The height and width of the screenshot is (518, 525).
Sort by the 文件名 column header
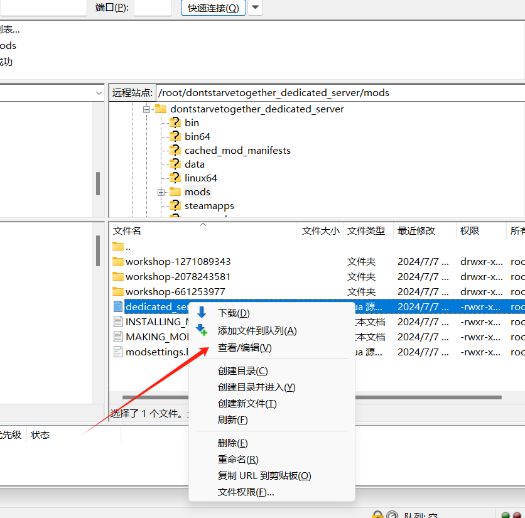coord(203,230)
